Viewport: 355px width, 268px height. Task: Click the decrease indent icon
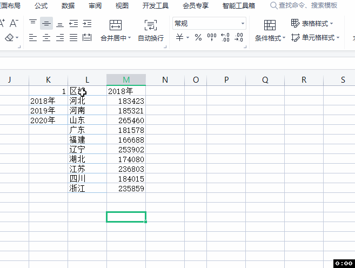tap(73, 23)
